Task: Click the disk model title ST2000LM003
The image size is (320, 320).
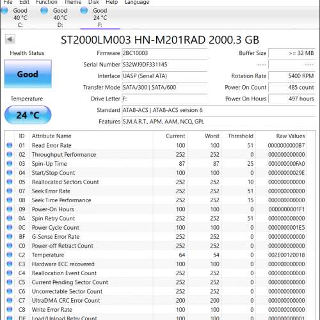Action: 160,40
